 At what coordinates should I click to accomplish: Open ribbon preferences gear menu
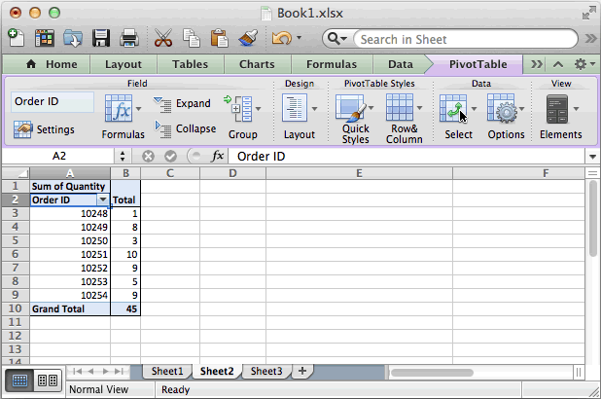(x=583, y=64)
